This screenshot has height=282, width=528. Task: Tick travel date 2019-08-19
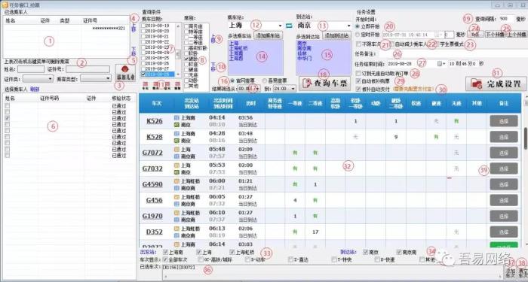tap(143, 26)
